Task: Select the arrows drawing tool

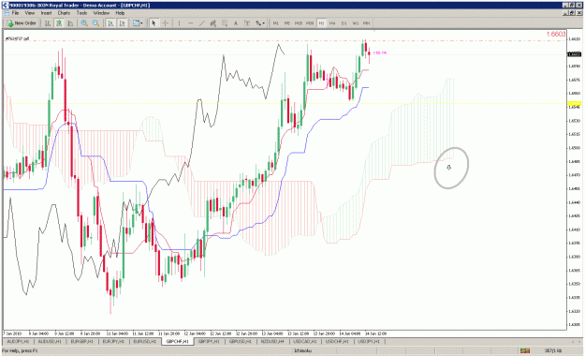Action: [258, 23]
